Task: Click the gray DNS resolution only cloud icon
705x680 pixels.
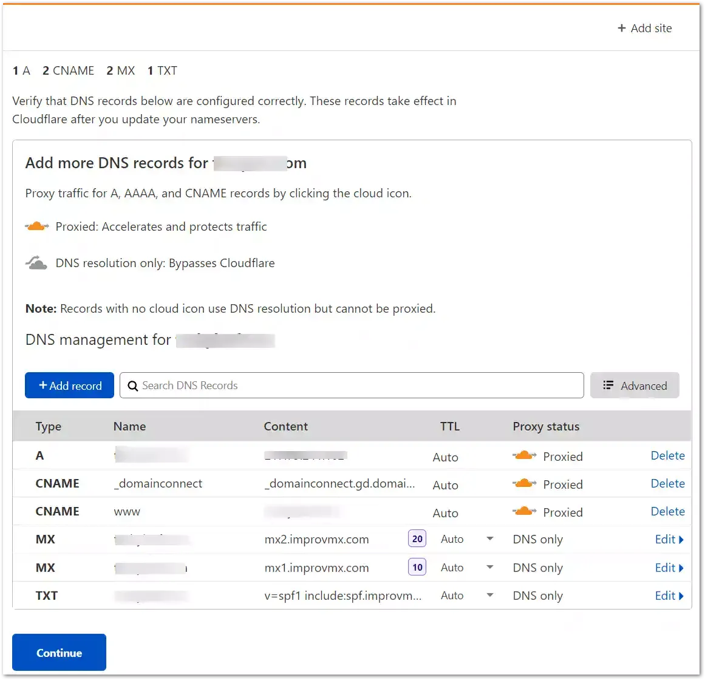Action: click(36, 262)
